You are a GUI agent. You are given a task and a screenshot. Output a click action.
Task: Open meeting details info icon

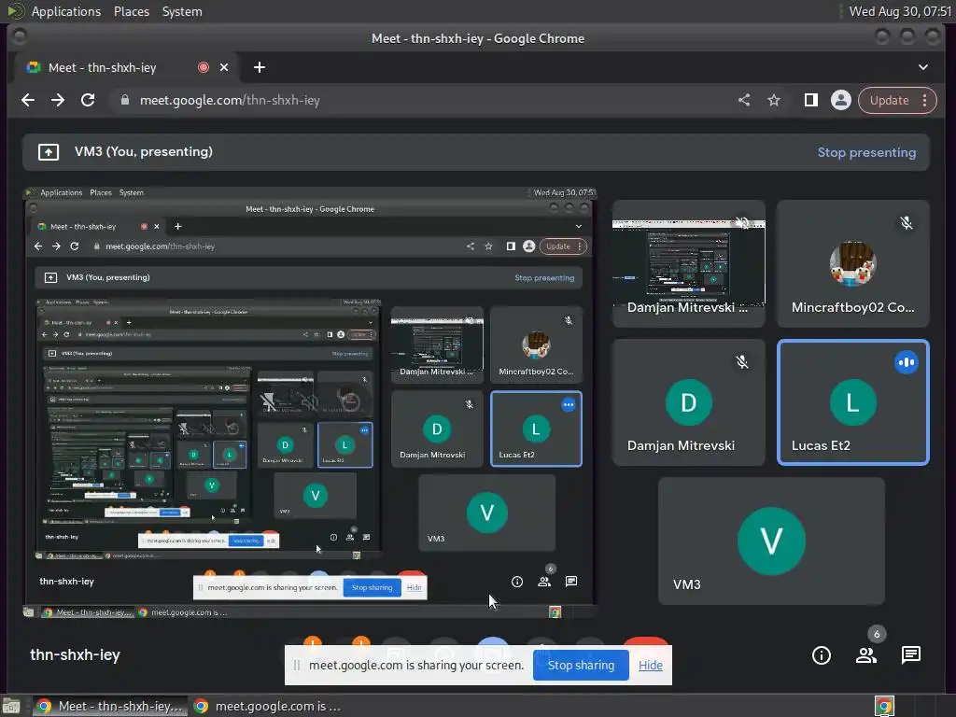[x=822, y=655]
